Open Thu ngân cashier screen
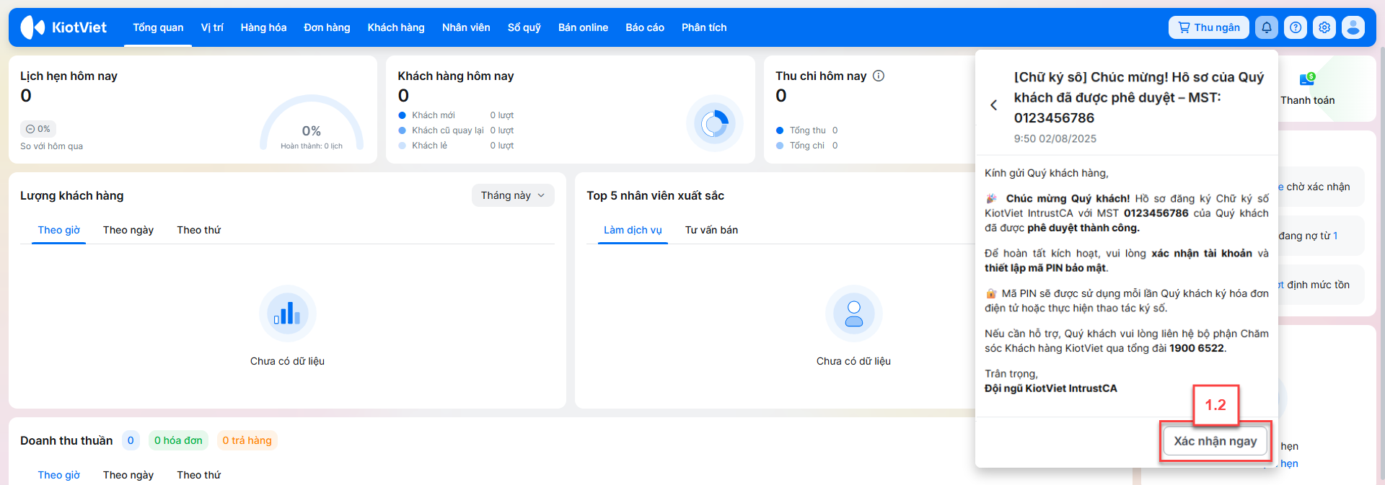 click(x=1209, y=27)
